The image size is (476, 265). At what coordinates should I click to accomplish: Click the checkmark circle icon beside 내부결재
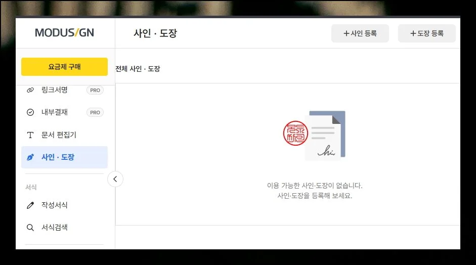[x=30, y=112]
